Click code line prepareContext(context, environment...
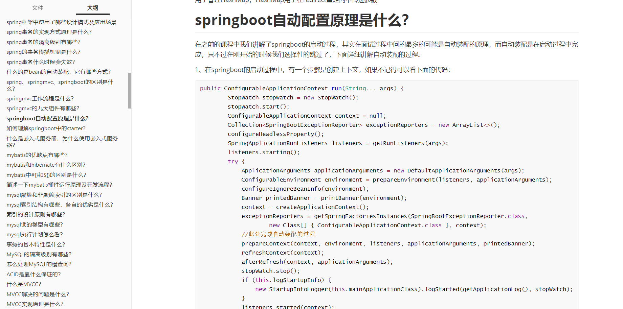 tap(388, 243)
